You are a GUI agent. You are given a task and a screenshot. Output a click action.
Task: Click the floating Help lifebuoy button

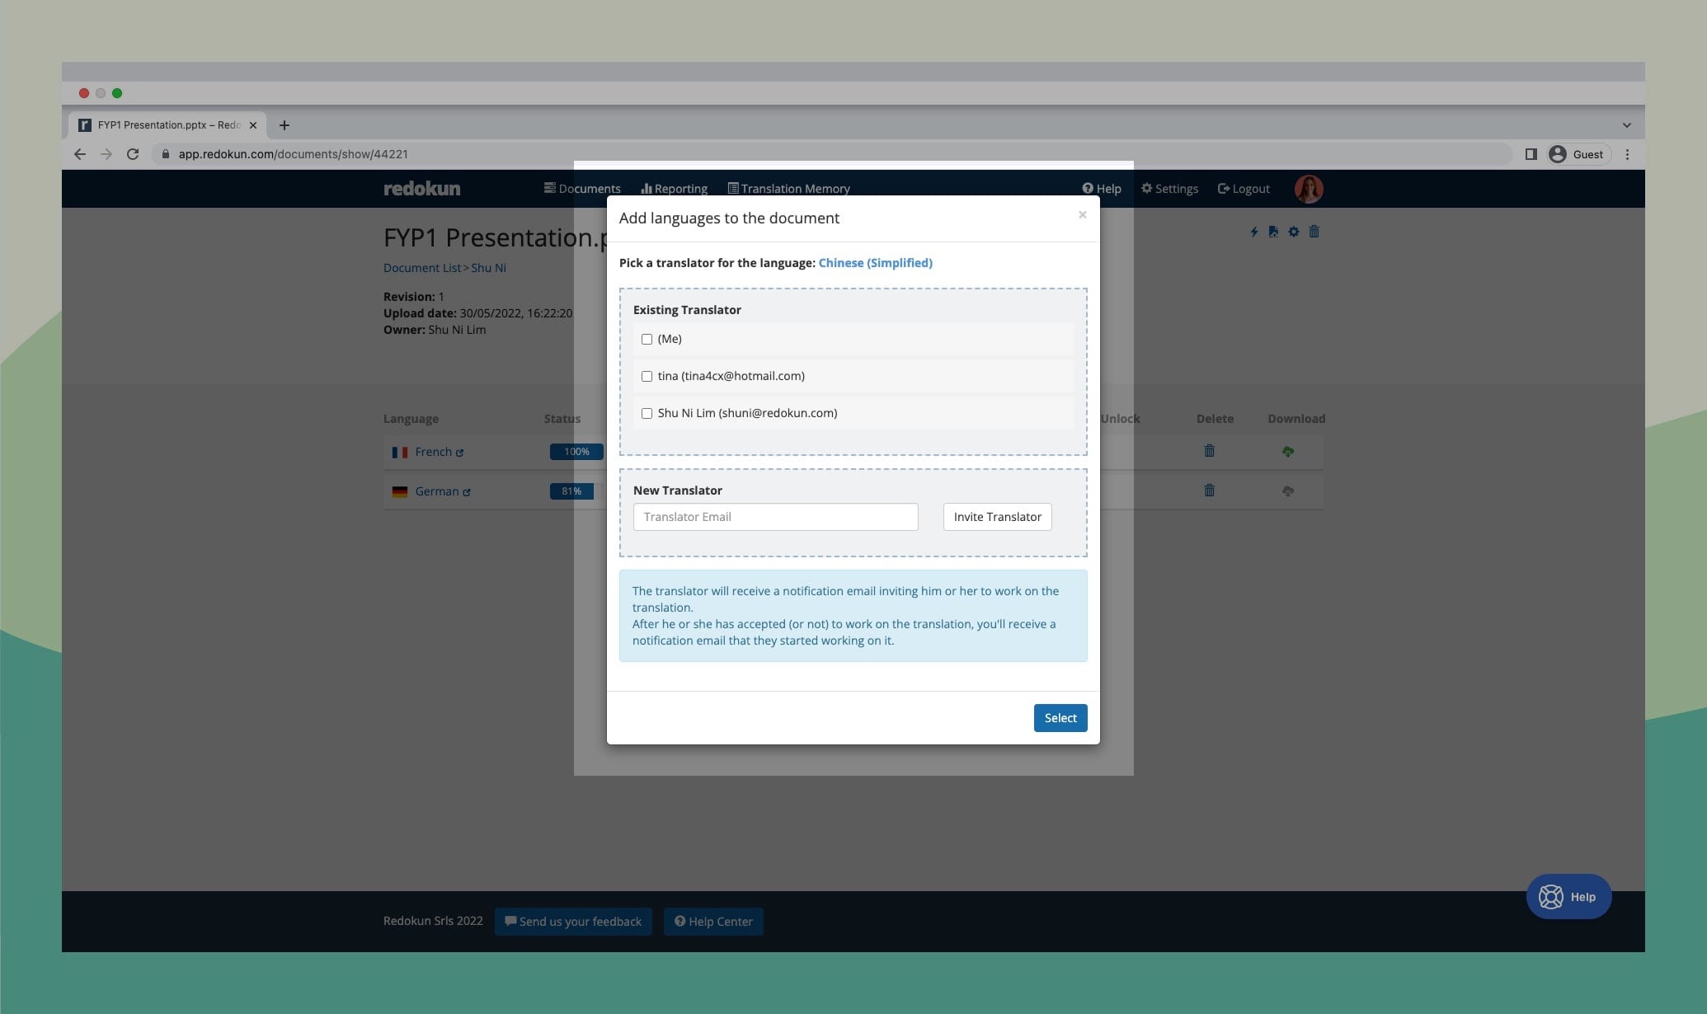click(1568, 896)
